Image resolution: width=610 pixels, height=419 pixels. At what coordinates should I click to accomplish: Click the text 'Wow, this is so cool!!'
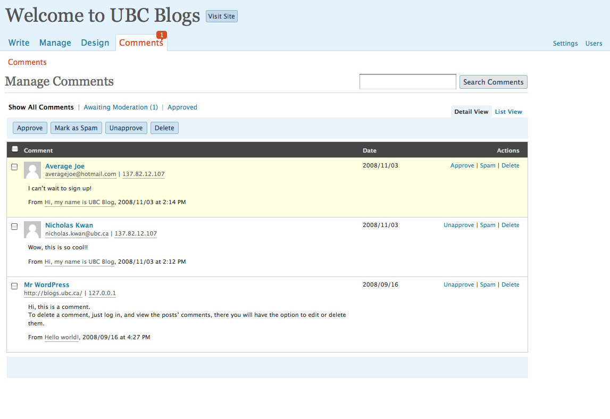[57, 247]
